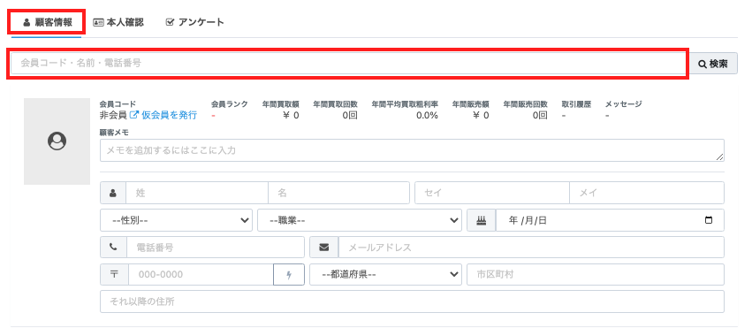Switch to the 本人確認 tab
752x328 pixels.
pyautogui.click(x=118, y=22)
